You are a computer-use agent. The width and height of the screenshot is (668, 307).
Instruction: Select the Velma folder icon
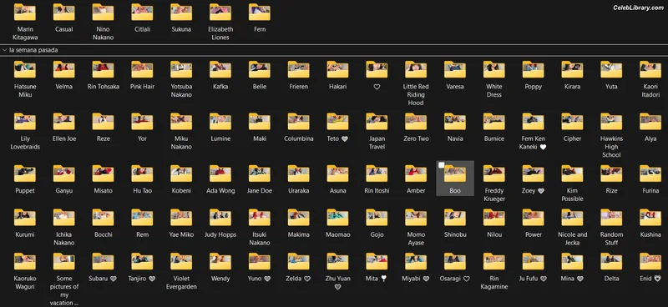pyautogui.click(x=64, y=70)
